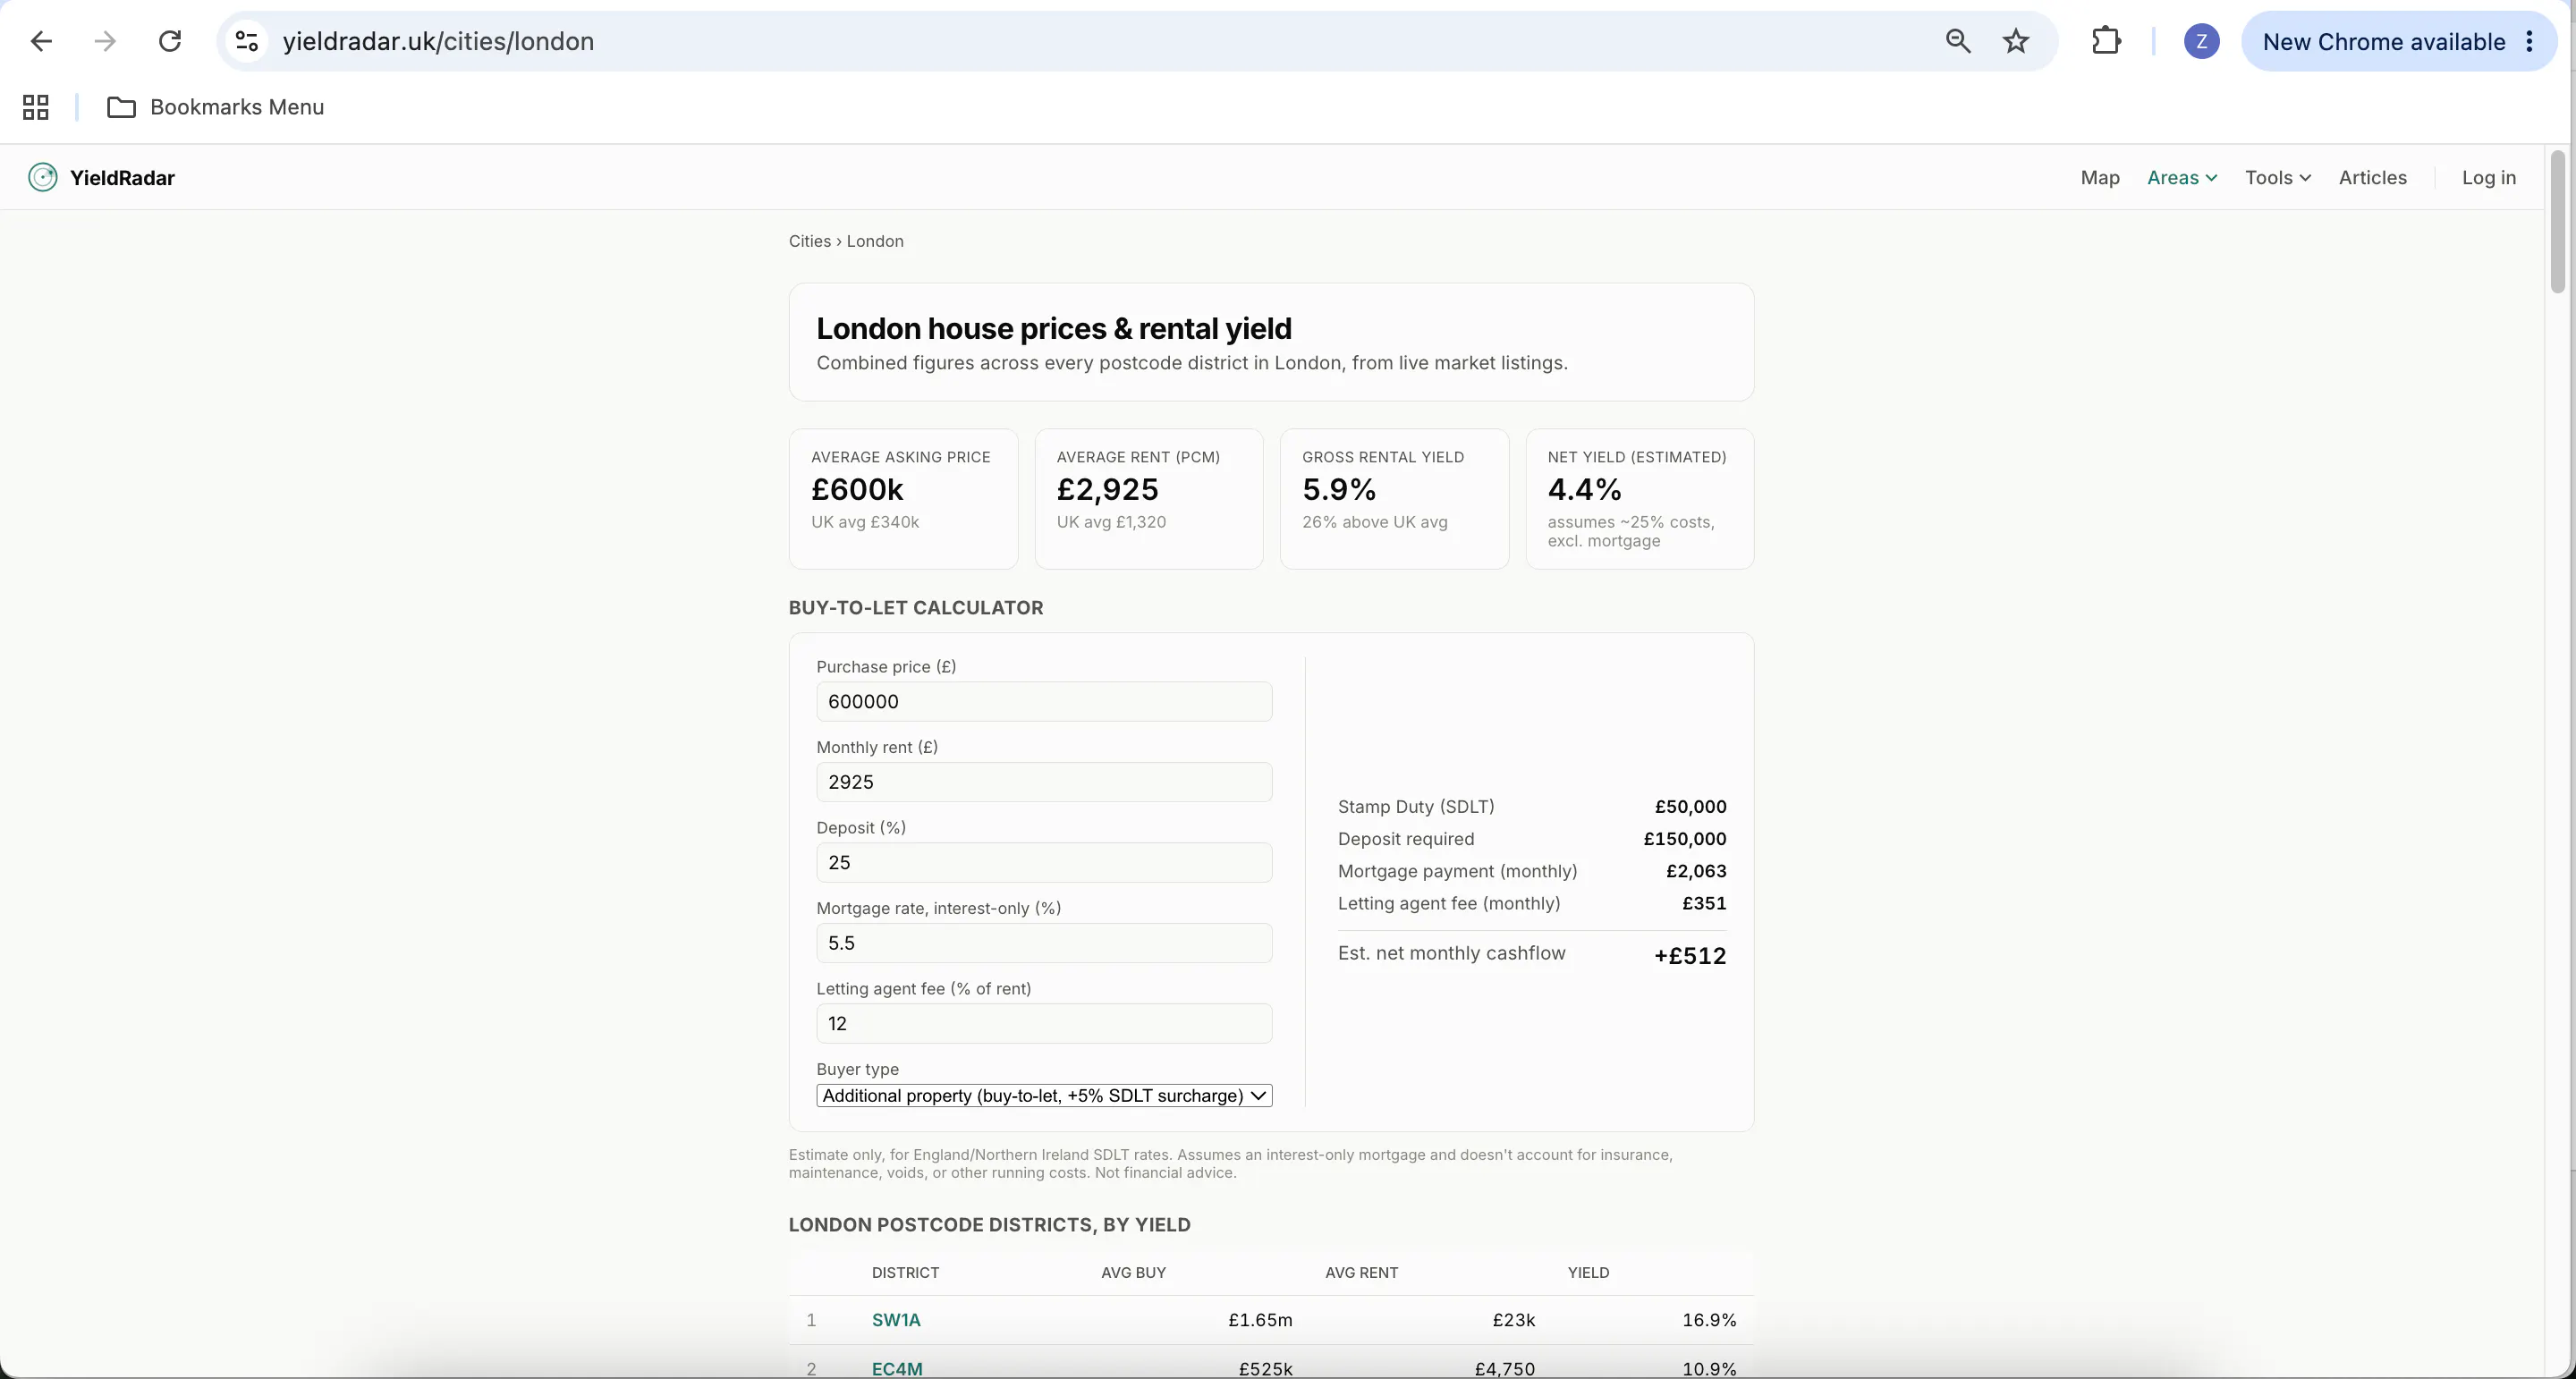
Task: Click the AVG BUY column header
Action: [1133, 1273]
